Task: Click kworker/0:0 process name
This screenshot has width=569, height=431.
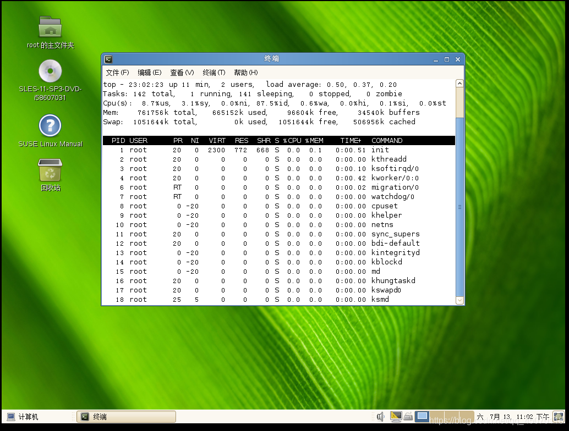Action: 395,178
